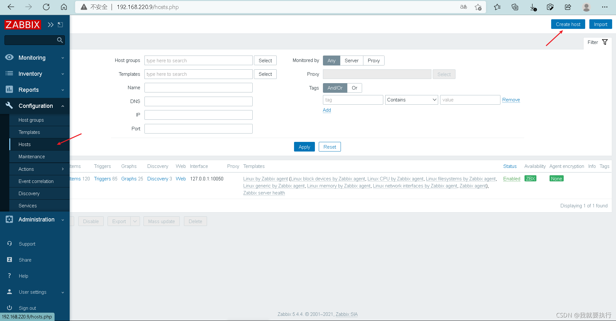Click the Monitoring eye icon
Viewport: 616px width, 321px height.
pyautogui.click(x=9, y=57)
